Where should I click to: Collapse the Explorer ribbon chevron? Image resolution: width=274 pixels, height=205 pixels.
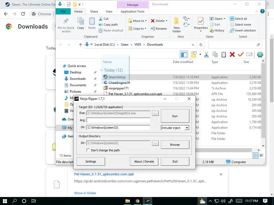pyautogui.click(x=257, y=11)
